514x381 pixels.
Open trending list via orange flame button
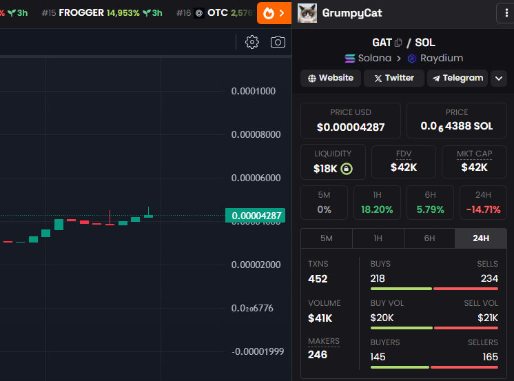(x=274, y=13)
